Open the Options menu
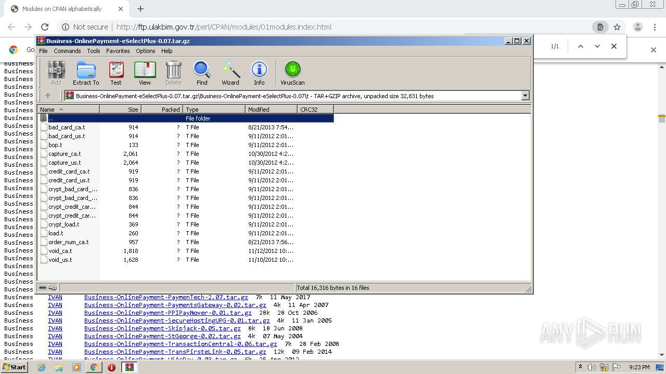The height and width of the screenshot is (374, 666). click(x=146, y=51)
